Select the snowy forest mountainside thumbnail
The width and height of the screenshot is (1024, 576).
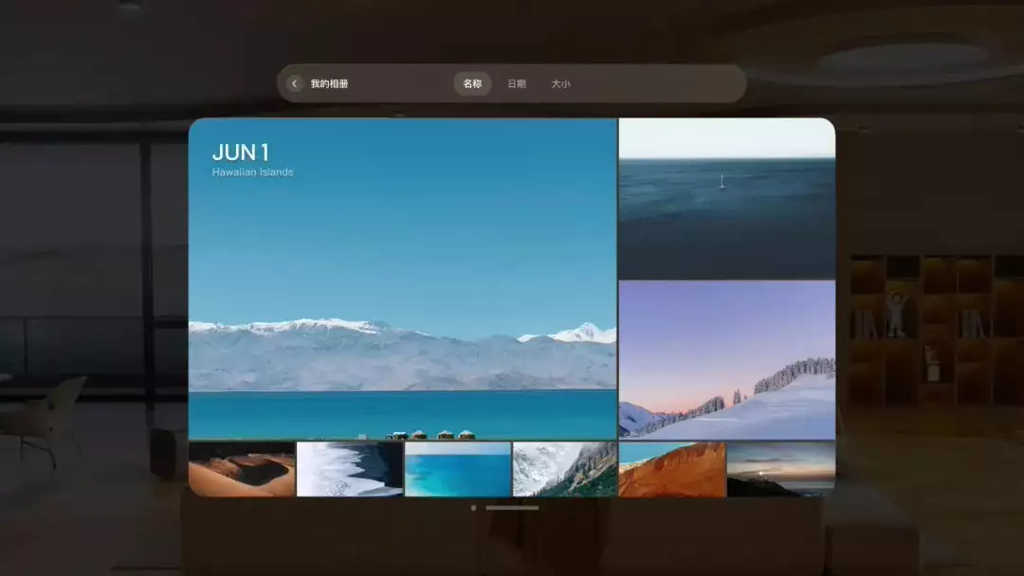565,469
